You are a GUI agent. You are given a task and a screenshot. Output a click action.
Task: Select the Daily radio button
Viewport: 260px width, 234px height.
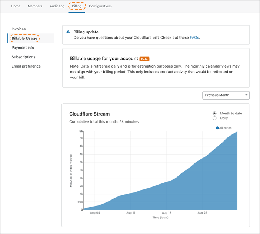pyautogui.click(x=215, y=118)
